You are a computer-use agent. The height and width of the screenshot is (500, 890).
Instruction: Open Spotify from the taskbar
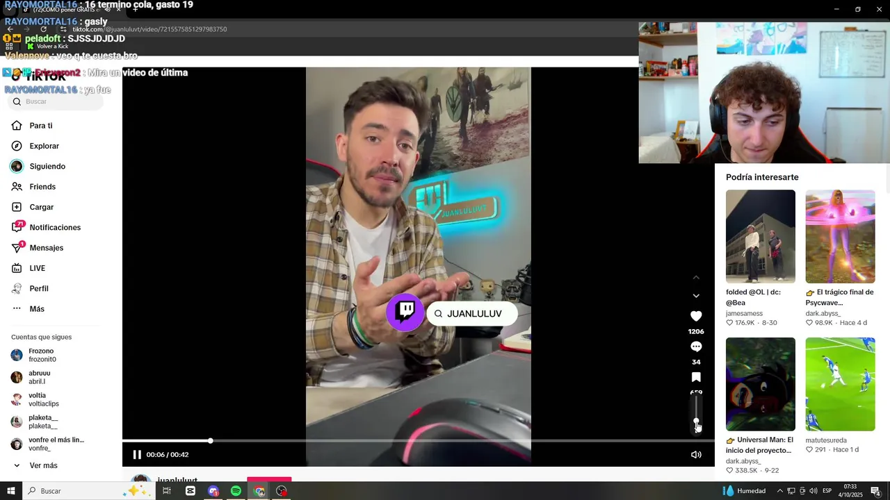tap(236, 491)
